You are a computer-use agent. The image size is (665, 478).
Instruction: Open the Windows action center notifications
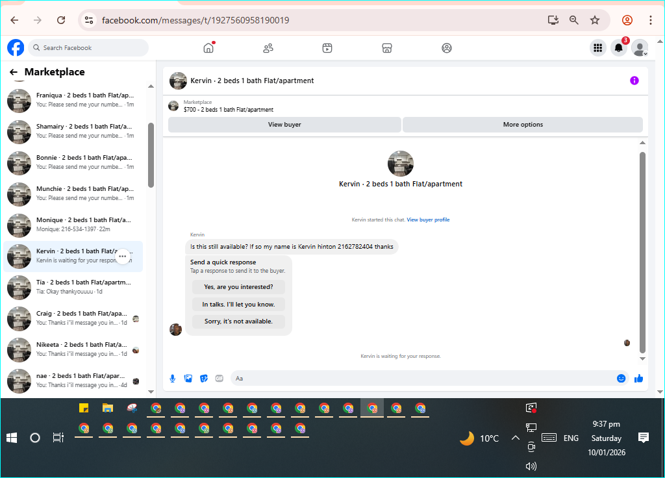[644, 438]
